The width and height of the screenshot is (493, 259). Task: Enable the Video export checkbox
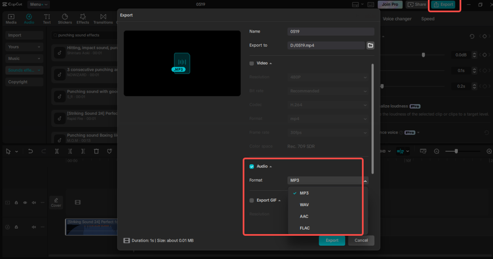pyautogui.click(x=251, y=62)
